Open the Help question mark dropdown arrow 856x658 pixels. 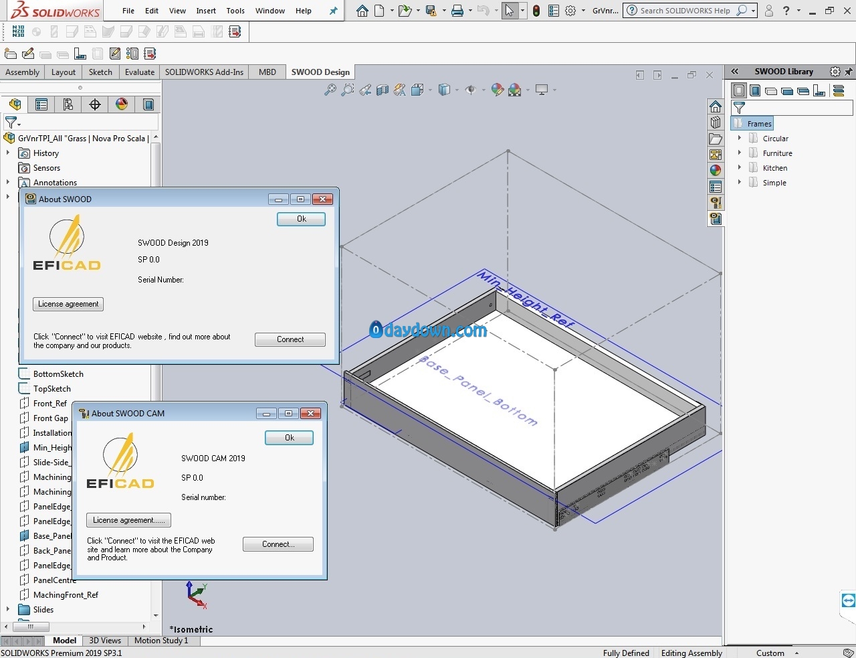click(798, 11)
